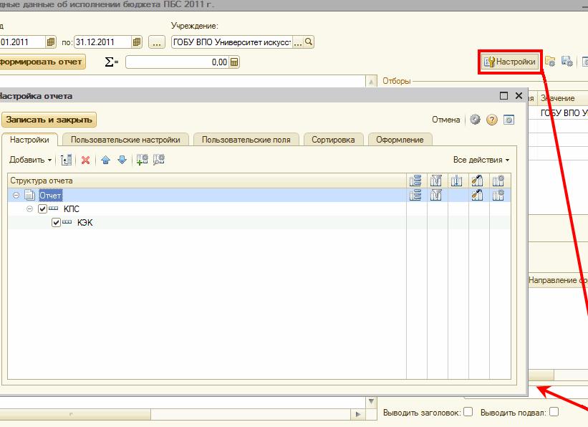Click output parameters icon in Отчет row
The height and width of the screenshot is (427, 588).
(498, 195)
